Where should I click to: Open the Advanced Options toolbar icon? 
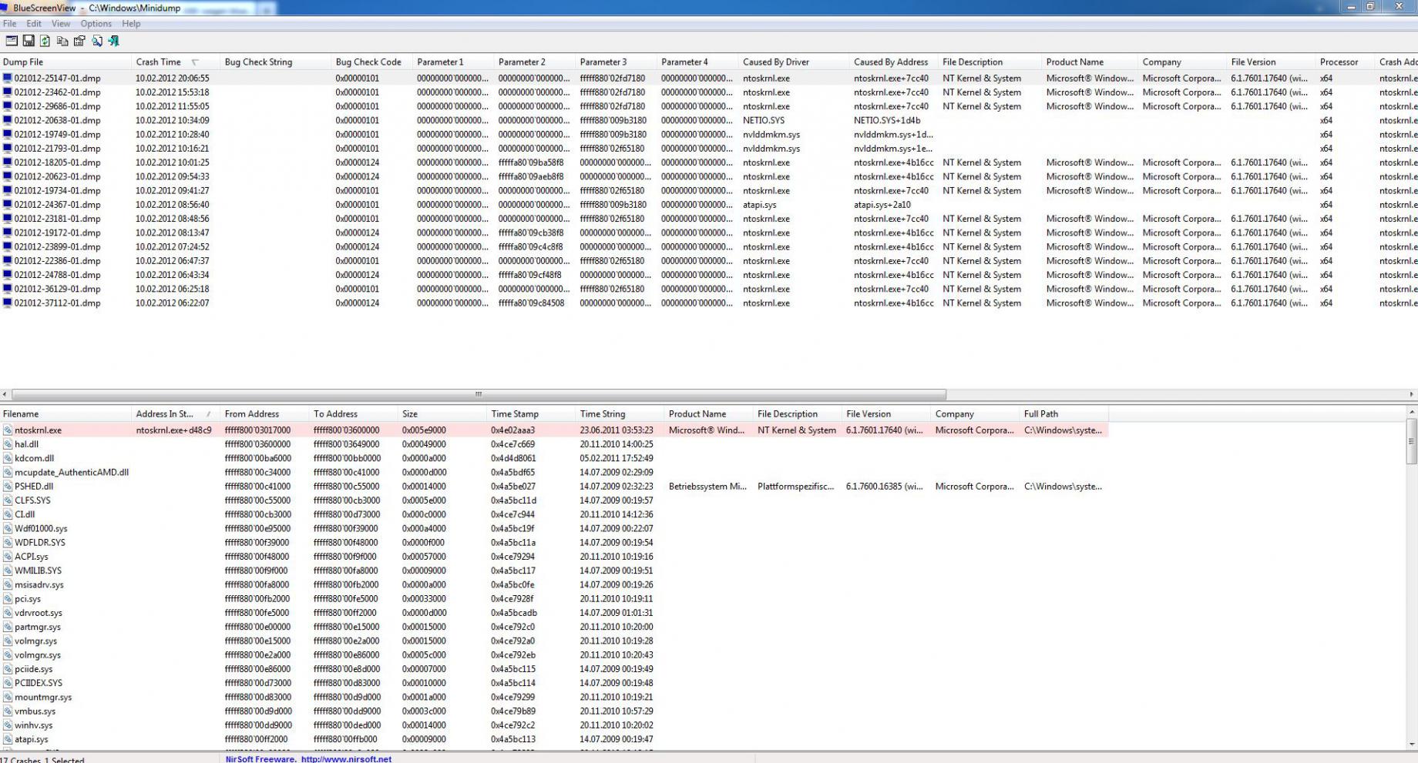coord(12,41)
